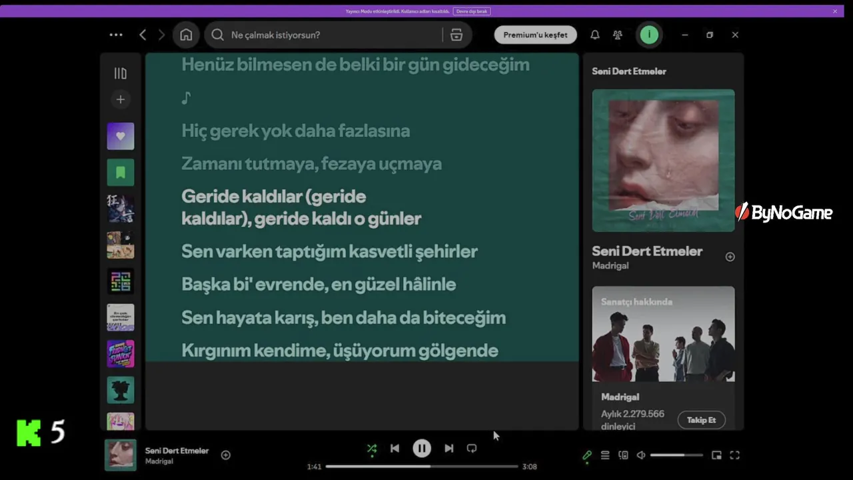Open notifications bell
The height and width of the screenshot is (480, 853).
click(x=595, y=35)
